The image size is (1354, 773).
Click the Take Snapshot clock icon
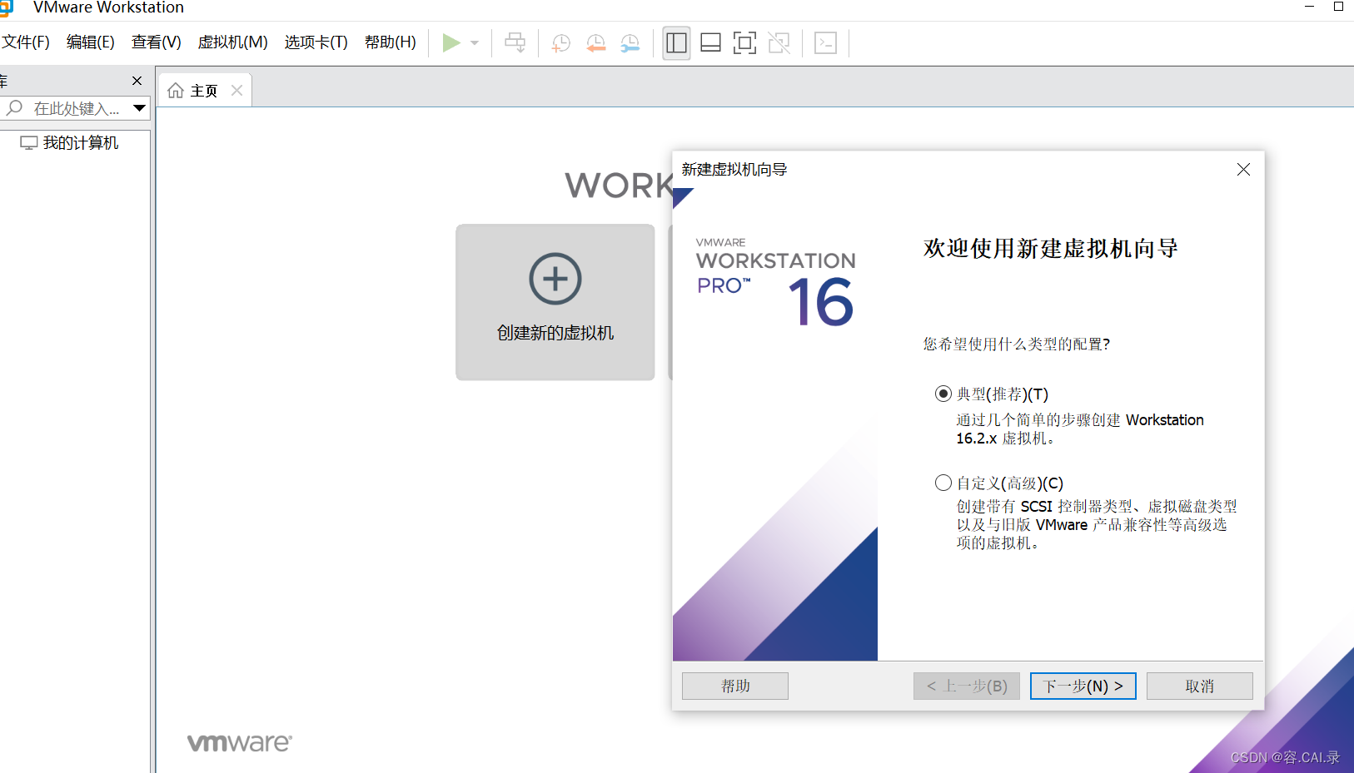point(561,43)
